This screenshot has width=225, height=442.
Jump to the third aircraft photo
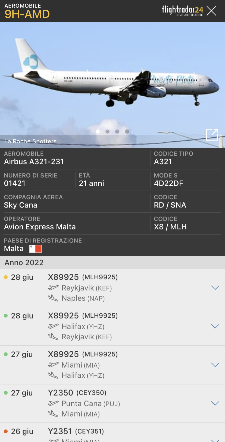point(117,131)
